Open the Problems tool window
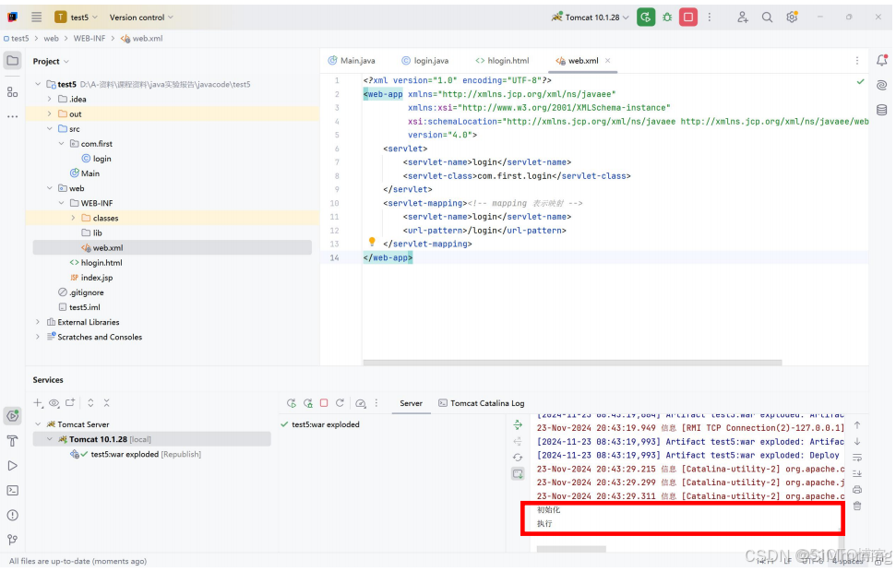The width and height of the screenshot is (896, 572). click(x=13, y=514)
